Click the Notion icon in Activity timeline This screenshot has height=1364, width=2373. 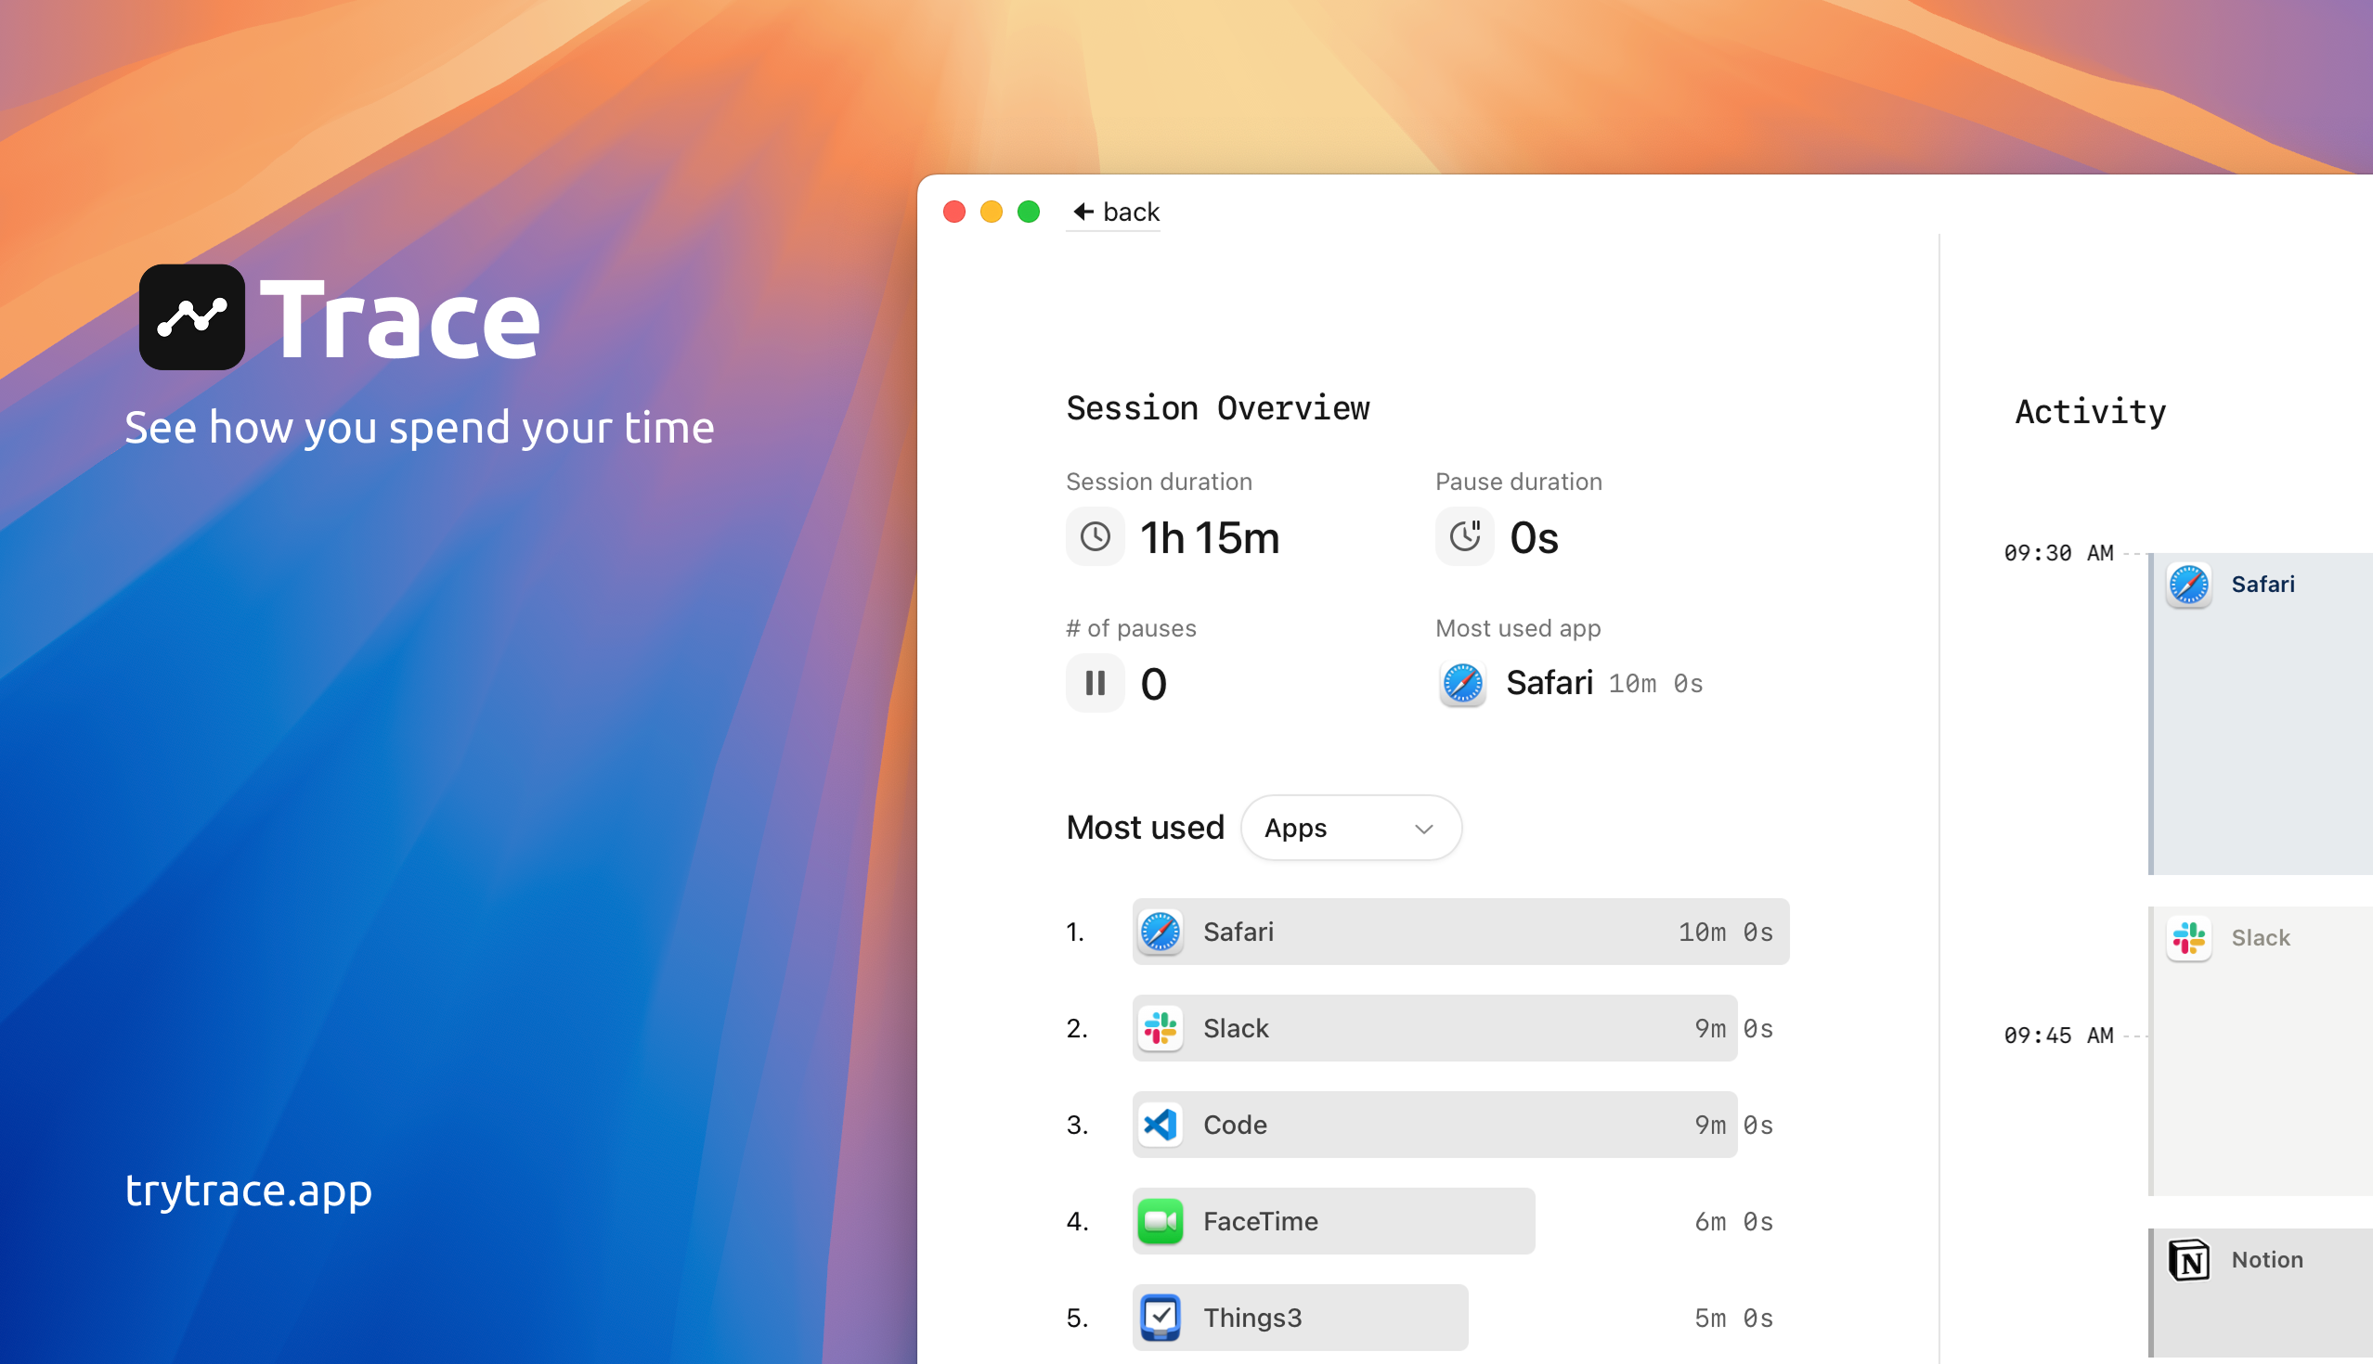(x=2188, y=1260)
